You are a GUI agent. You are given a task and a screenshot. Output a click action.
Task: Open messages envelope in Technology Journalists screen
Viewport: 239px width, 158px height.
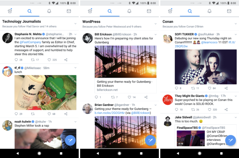click(x=69, y=11)
